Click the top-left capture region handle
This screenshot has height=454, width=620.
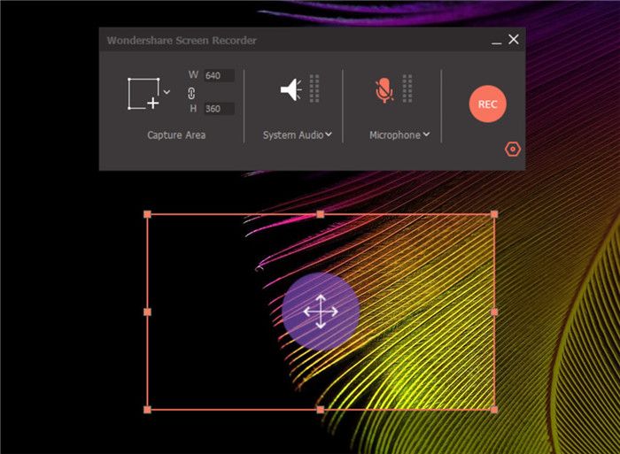(x=148, y=214)
